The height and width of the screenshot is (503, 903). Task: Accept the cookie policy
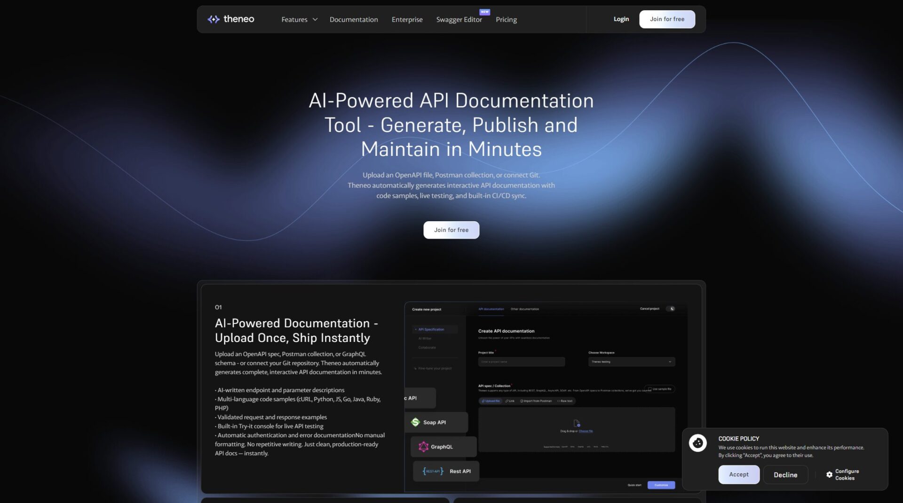(x=738, y=474)
